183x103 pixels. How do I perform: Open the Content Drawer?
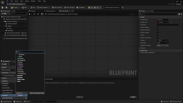click(x=6, y=102)
